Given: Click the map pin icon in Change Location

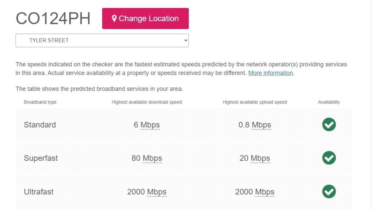Looking at the screenshot, I should coord(114,18).
